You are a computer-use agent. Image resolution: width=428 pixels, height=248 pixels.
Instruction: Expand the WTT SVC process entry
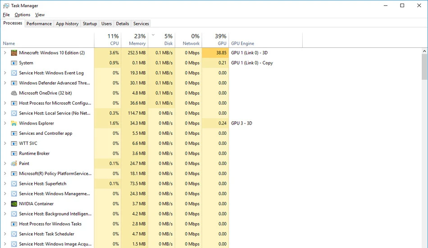coord(5,143)
